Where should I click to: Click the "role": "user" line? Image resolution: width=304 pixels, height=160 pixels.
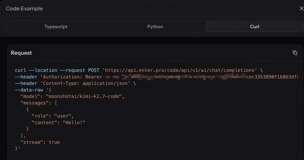[x=53, y=116]
